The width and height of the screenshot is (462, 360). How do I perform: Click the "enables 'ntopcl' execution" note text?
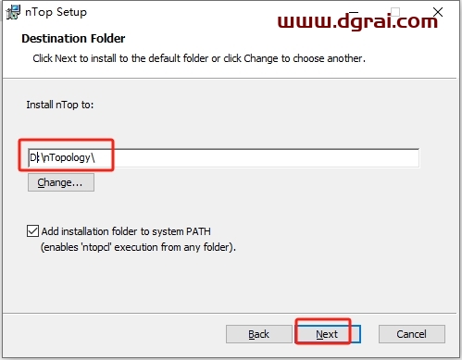(138, 247)
